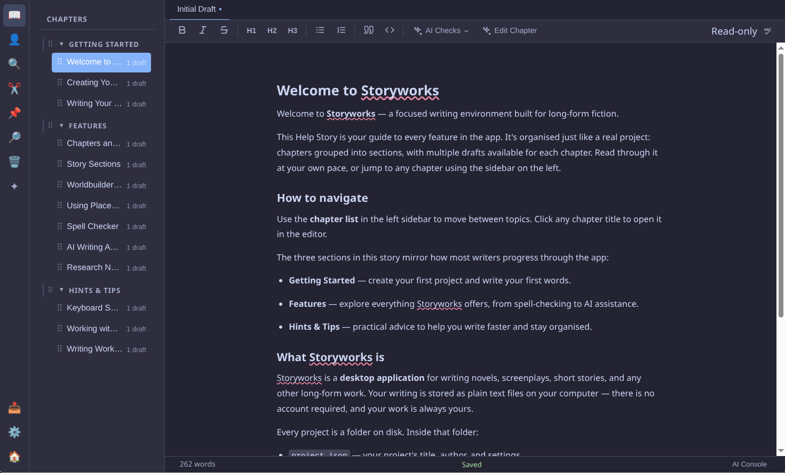Insert a block quote
The width and height of the screenshot is (785, 473).
tap(369, 30)
